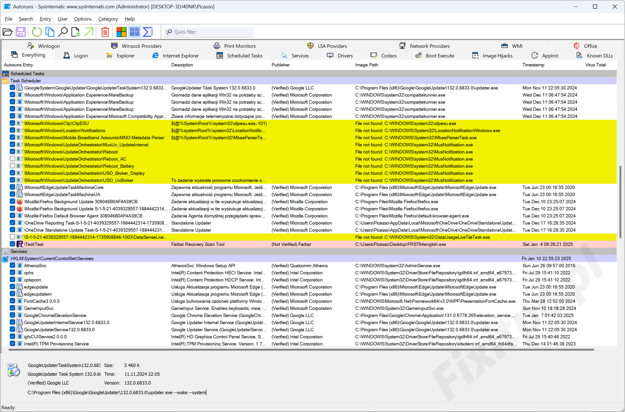Click the Firefox icon of Background Update 308046B0AF4A39CB
Viewport: 625px width, 412px height.
point(20,202)
